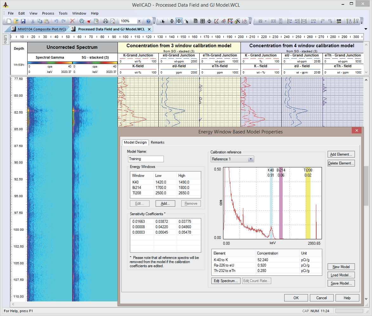Image resolution: width=372 pixels, height=316 pixels.
Task: Expand the Litho sidebar panel
Action: [5, 39]
